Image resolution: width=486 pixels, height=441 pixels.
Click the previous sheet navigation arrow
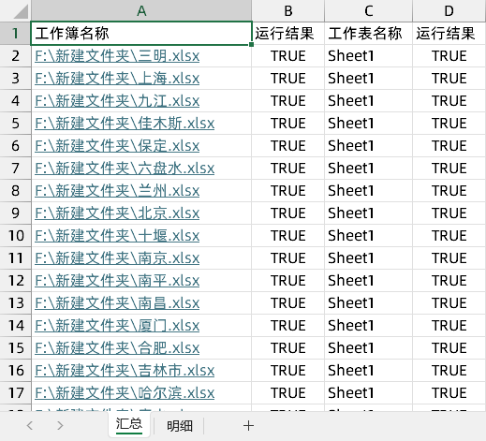coord(30,426)
